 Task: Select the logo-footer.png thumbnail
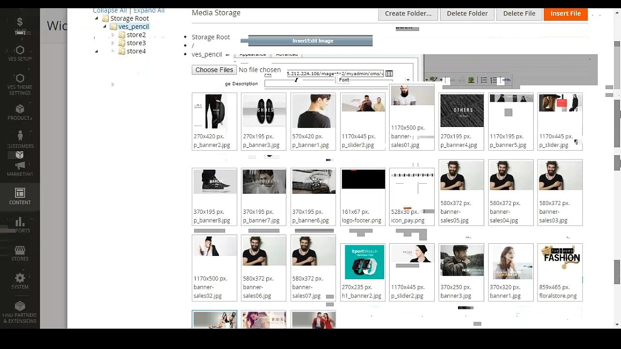click(x=363, y=197)
